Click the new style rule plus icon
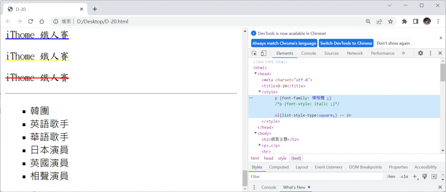446x192 pixels. pyautogui.click(x=415, y=177)
